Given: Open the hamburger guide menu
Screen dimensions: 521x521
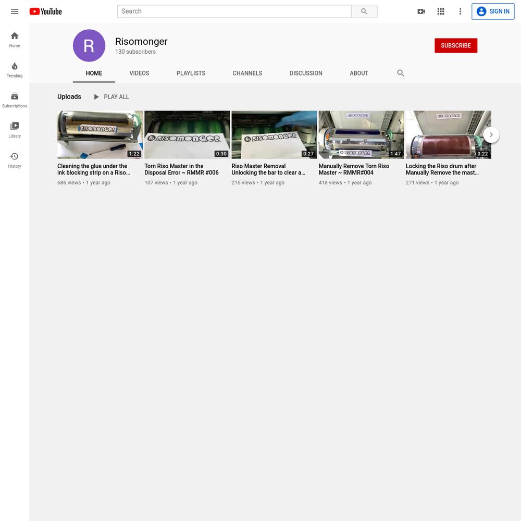Looking at the screenshot, I should pyautogui.click(x=15, y=11).
